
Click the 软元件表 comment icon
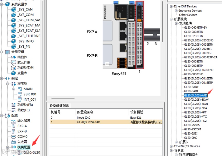pos(13,62)
